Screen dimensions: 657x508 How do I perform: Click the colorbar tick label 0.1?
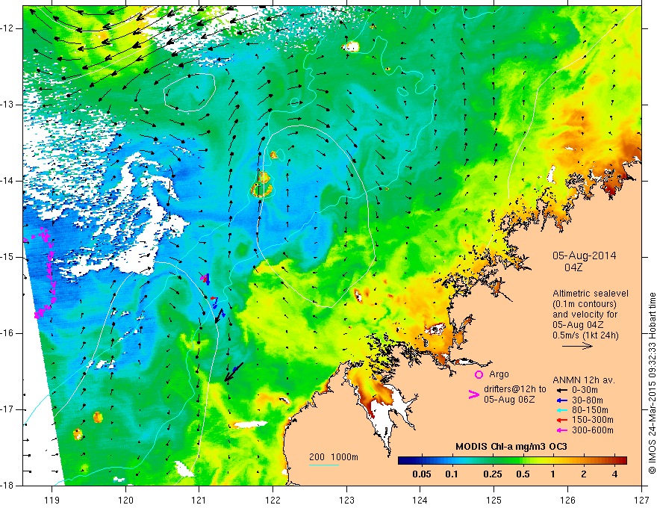pos(451,474)
